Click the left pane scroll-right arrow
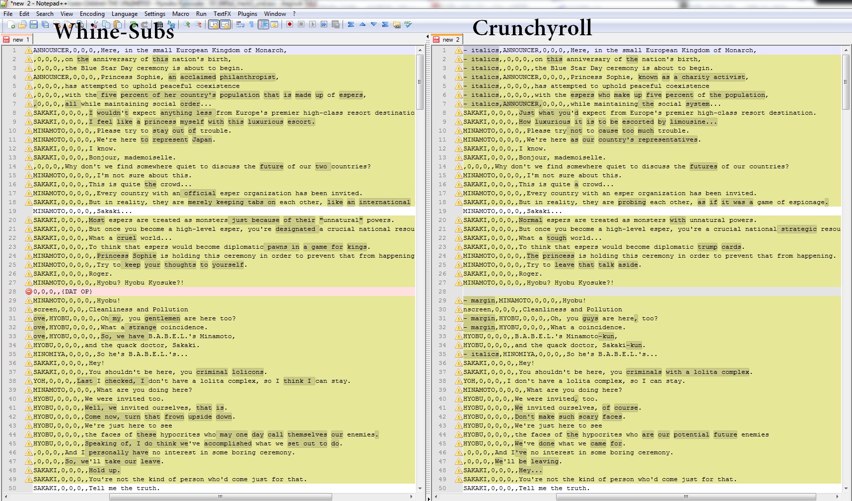This screenshot has width=852, height=501. [411, 497]
